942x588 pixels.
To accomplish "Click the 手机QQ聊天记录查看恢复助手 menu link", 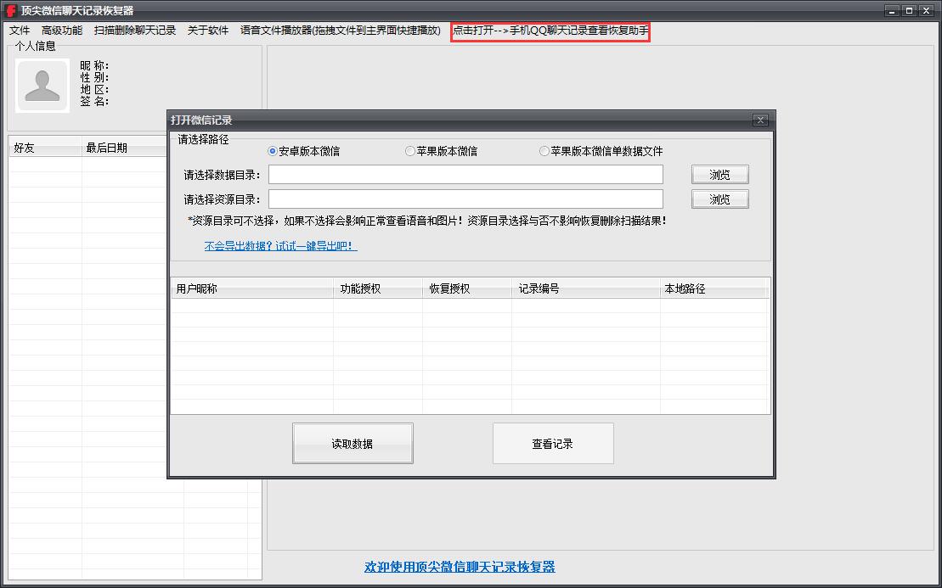I will (550, 31).
